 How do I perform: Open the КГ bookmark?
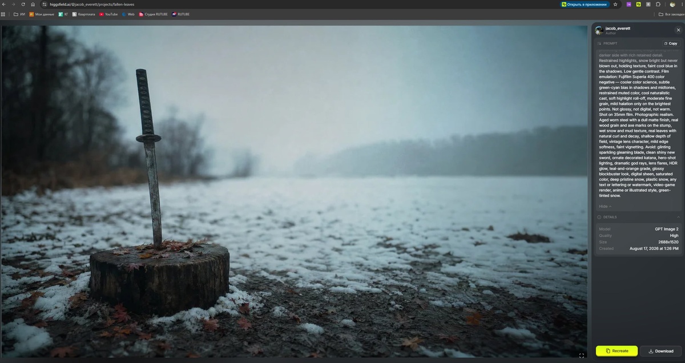pos(63,14)
